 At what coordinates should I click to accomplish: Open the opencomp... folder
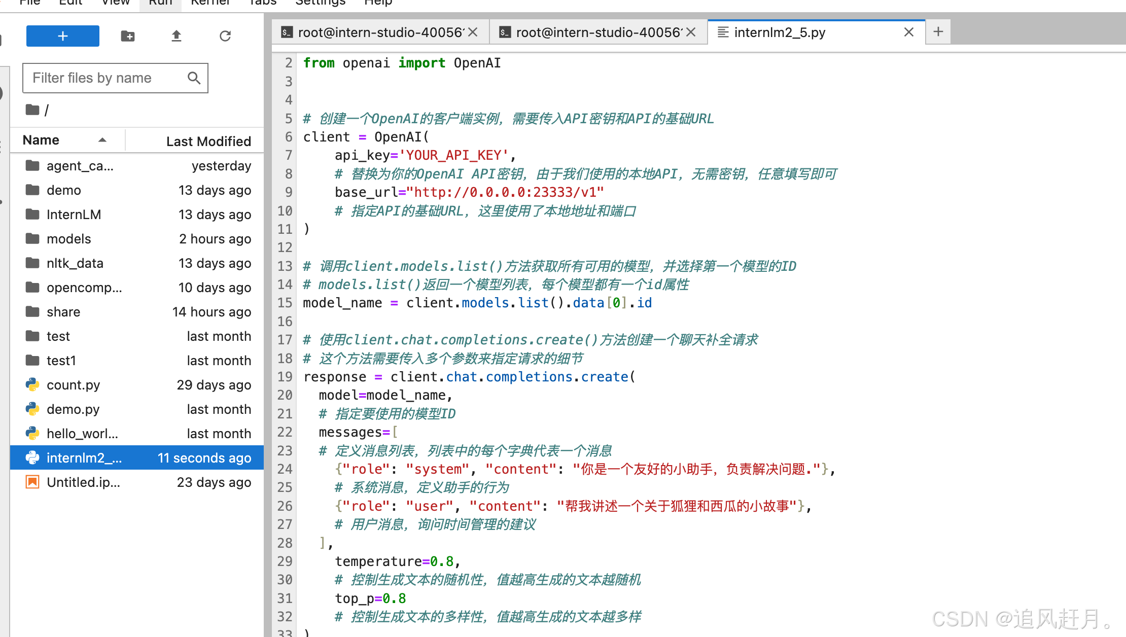tap(137, 288)
